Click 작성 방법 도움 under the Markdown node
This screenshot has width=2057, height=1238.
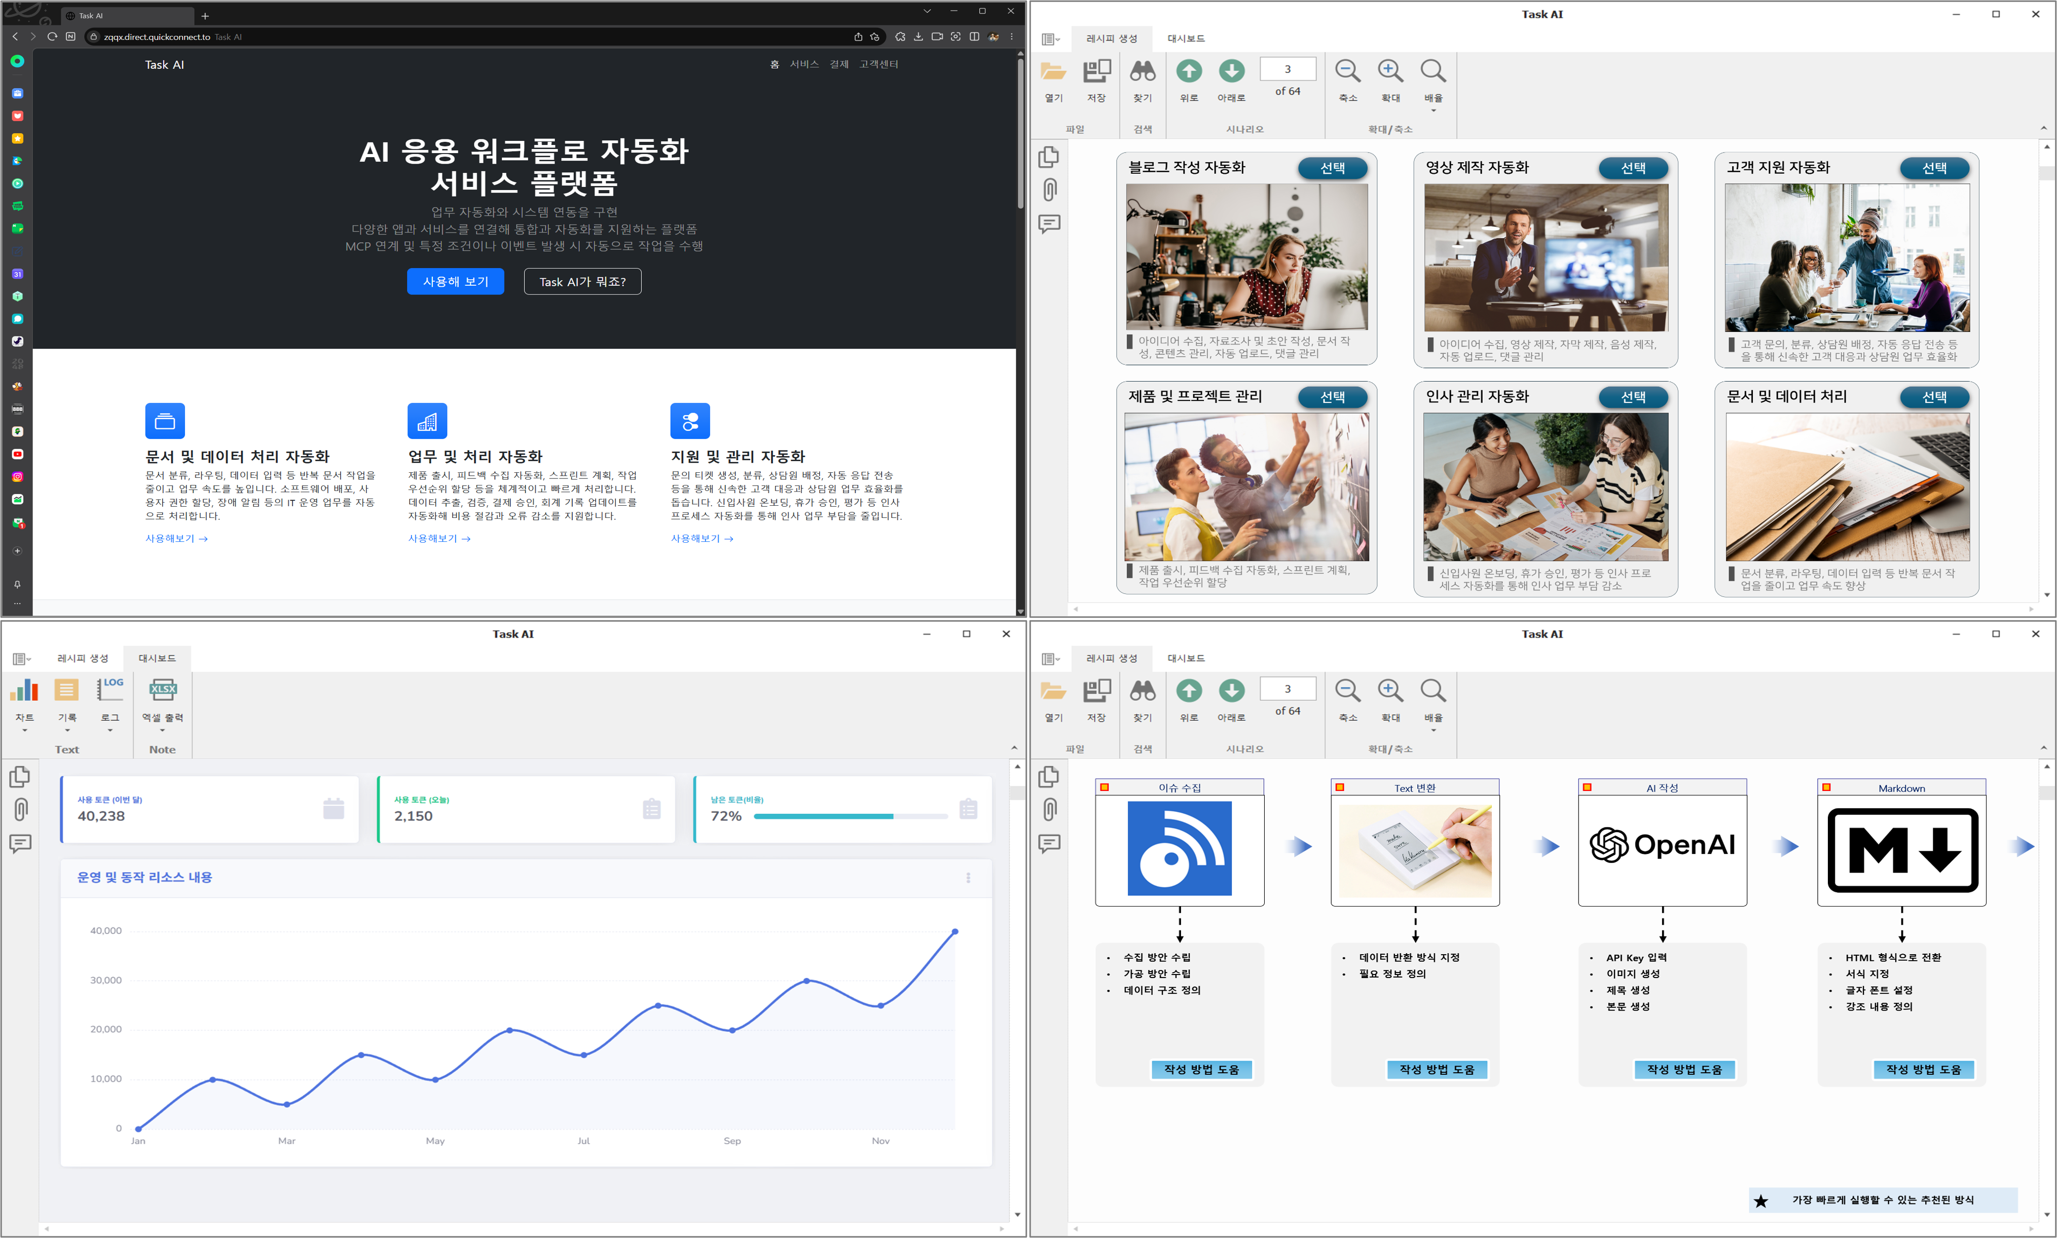(x=1924, y=1069)
